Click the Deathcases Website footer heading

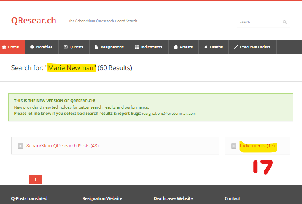pos(173,198)
